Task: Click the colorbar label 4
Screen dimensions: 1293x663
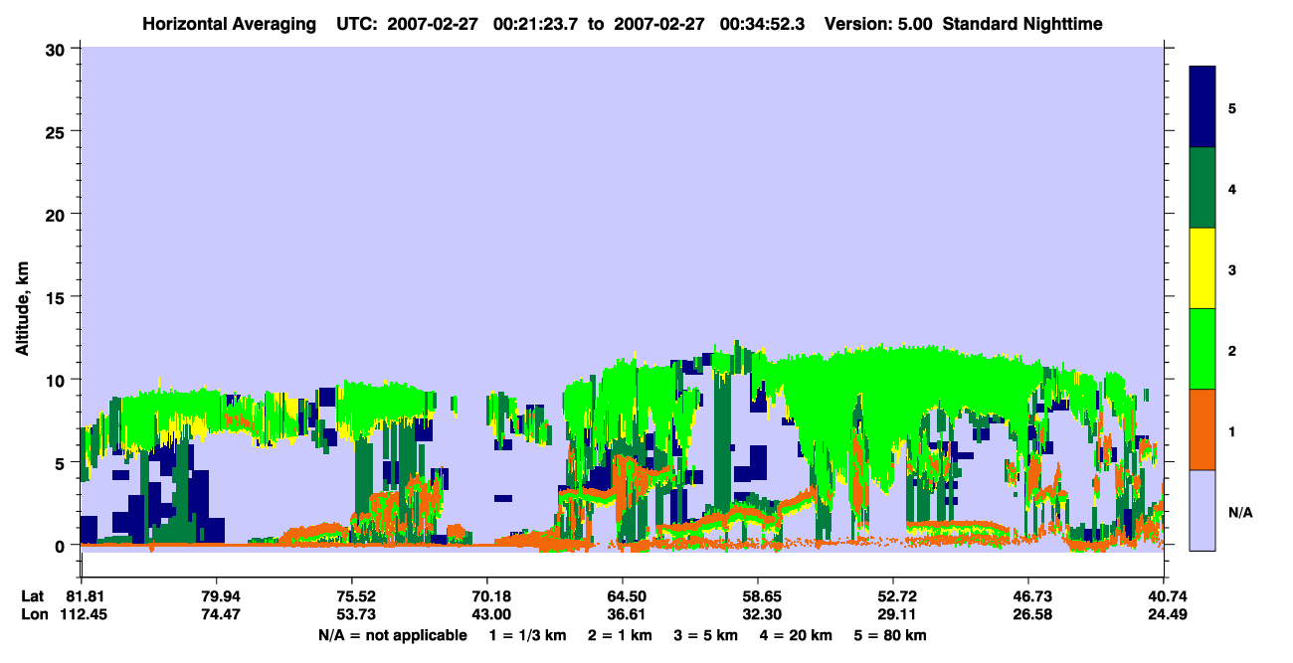Action: coord(1231,188)
